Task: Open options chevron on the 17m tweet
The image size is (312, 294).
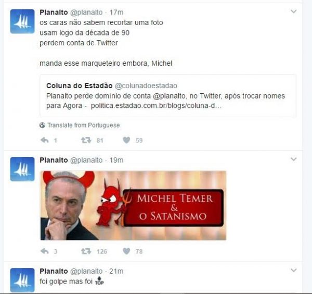Action: click(294, 11)
